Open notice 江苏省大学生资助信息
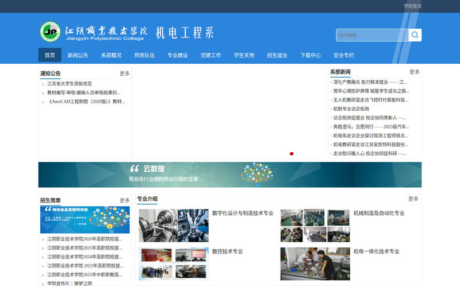 coord(70,84)
